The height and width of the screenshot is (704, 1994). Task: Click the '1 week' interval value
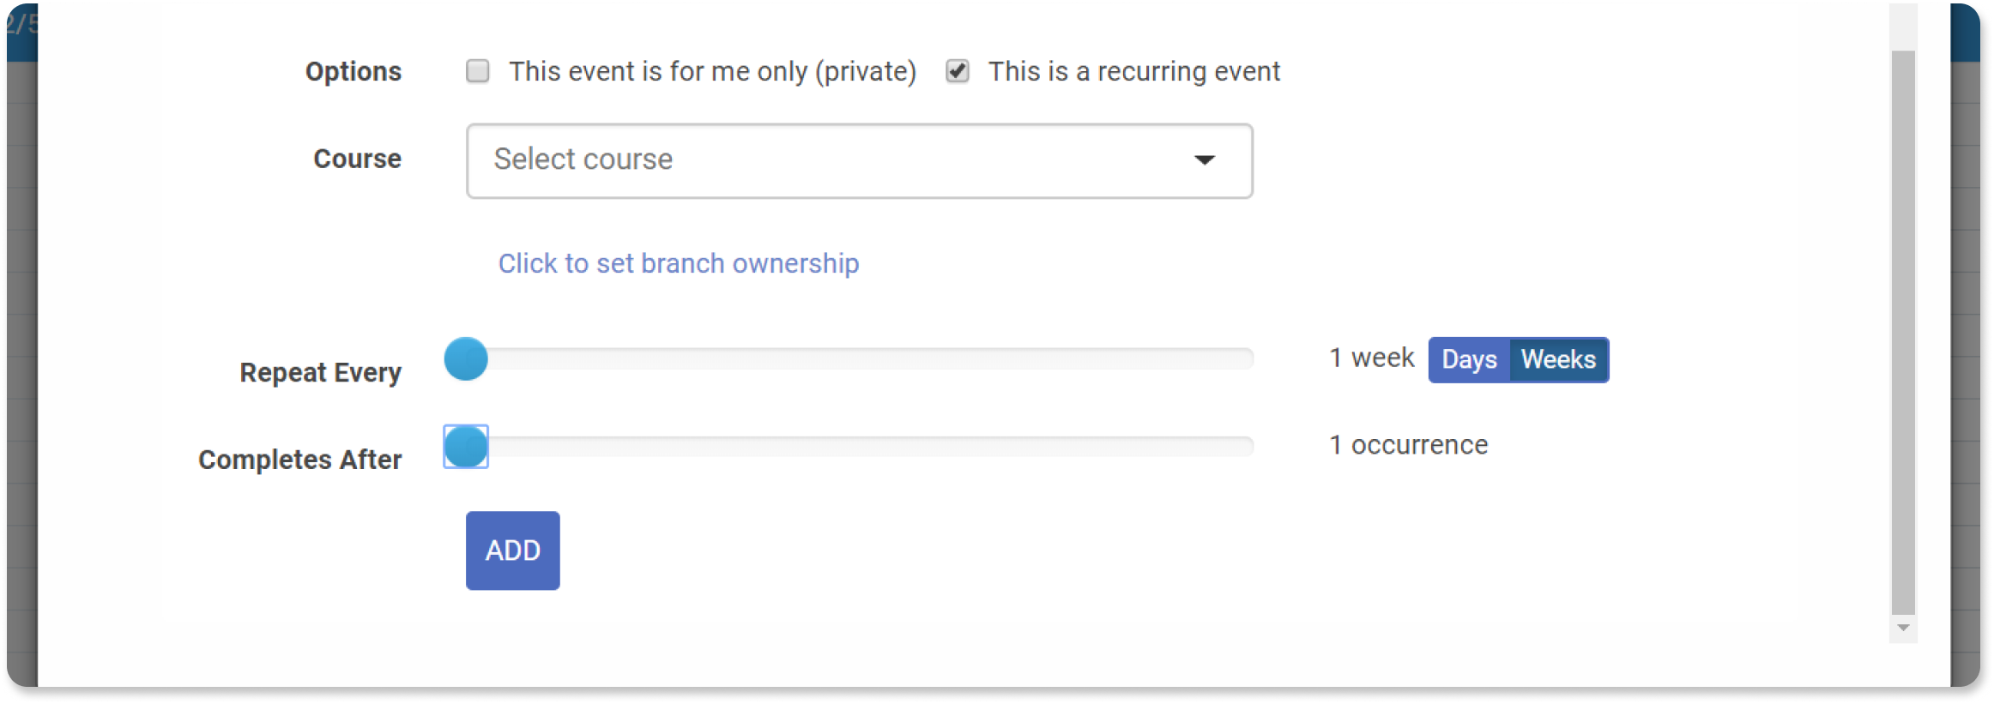coord(1371,358)
